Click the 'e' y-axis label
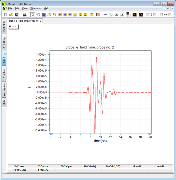The width and height of the screenshot is (176, 180). 30,87
